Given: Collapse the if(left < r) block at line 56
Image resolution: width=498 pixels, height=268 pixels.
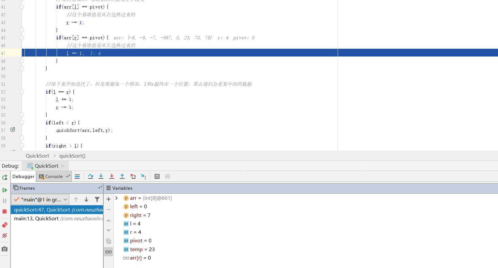Looking at the screenshot, I should (x=22, y=123).
